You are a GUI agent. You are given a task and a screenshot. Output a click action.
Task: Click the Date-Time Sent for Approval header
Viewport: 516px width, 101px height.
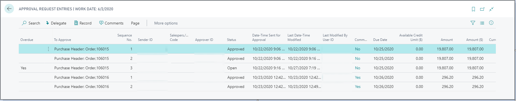pos(266,38)
